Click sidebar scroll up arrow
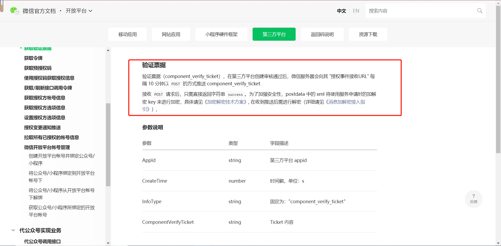501x246 pixels. 108,50
